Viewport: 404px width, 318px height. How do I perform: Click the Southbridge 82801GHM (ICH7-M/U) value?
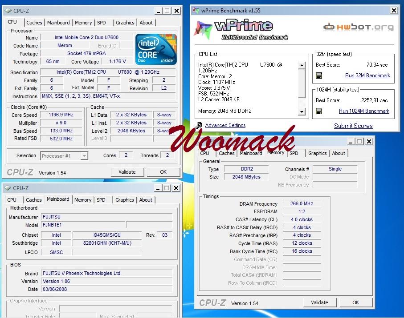tap(107, 243)
